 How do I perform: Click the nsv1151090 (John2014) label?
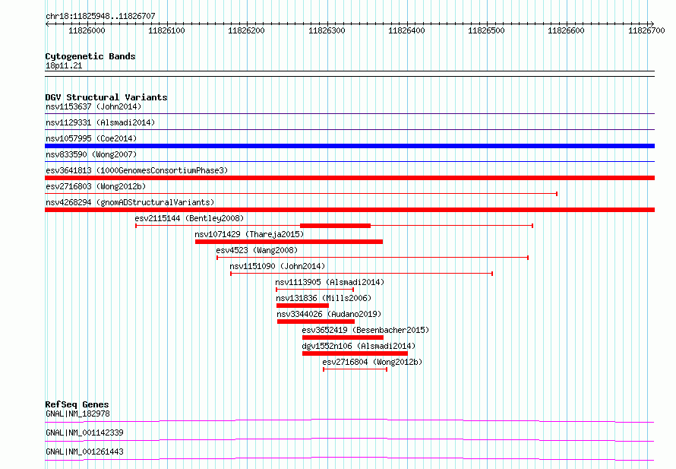(x=277, y=266)
